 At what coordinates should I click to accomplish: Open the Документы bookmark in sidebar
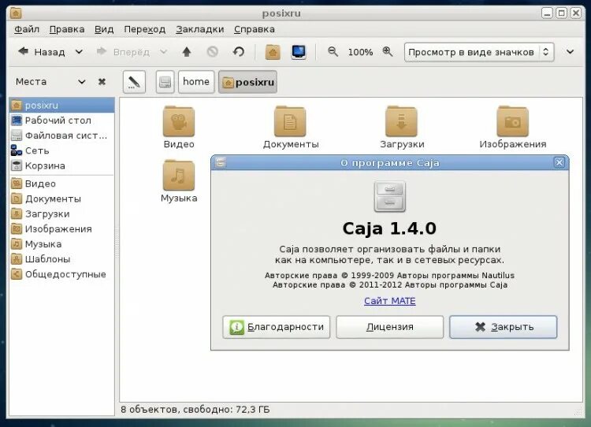click(61, 199)
